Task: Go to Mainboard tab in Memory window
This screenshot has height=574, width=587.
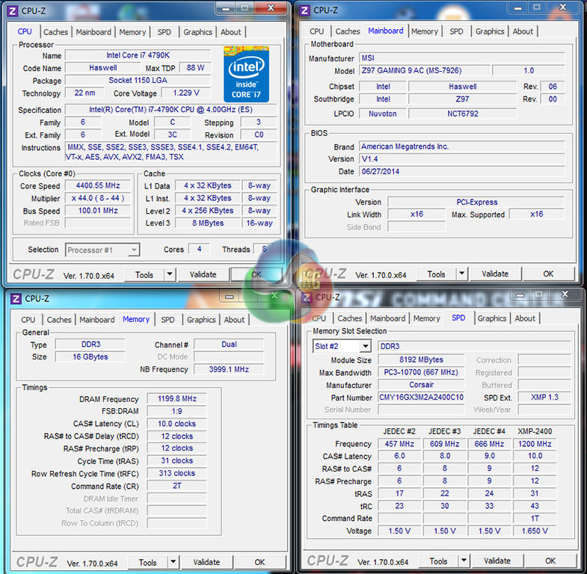Action: click(97, 320)
